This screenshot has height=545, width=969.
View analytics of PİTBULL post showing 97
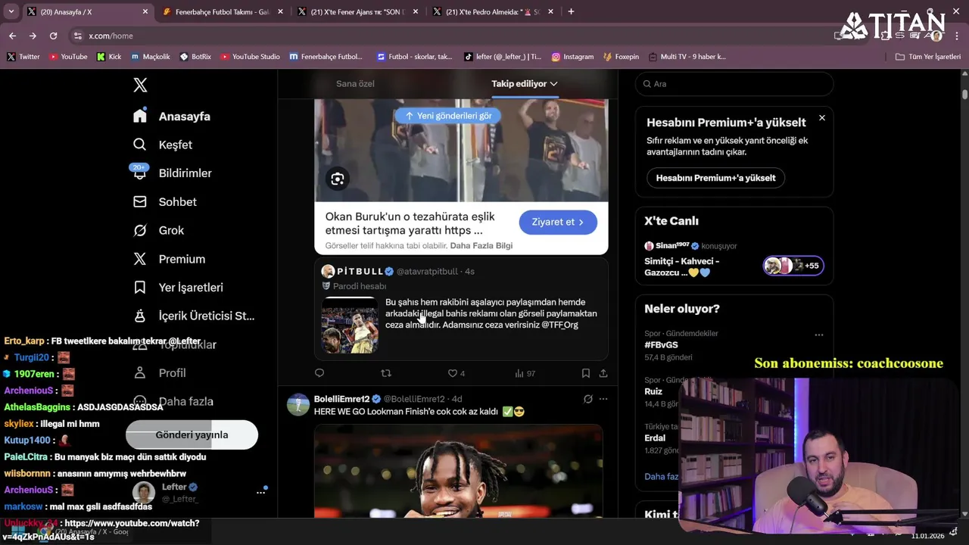tap(525, 373)
